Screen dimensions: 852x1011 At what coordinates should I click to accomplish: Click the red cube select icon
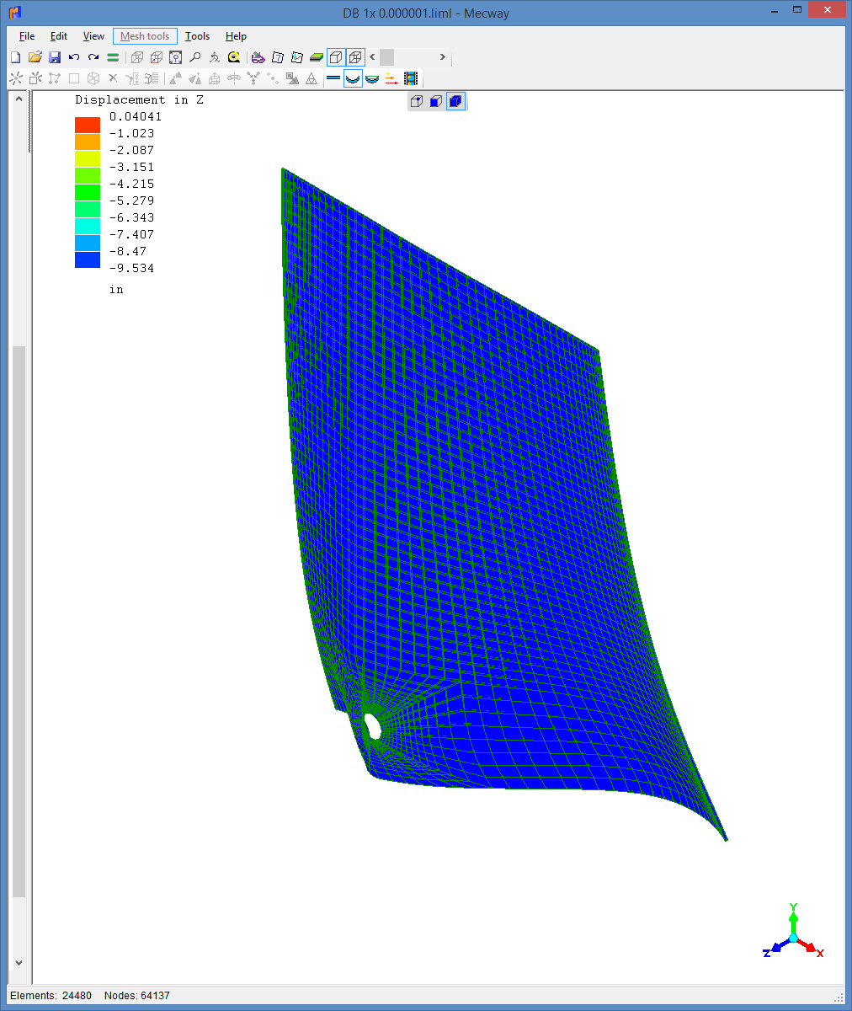(x=156, y=57)
